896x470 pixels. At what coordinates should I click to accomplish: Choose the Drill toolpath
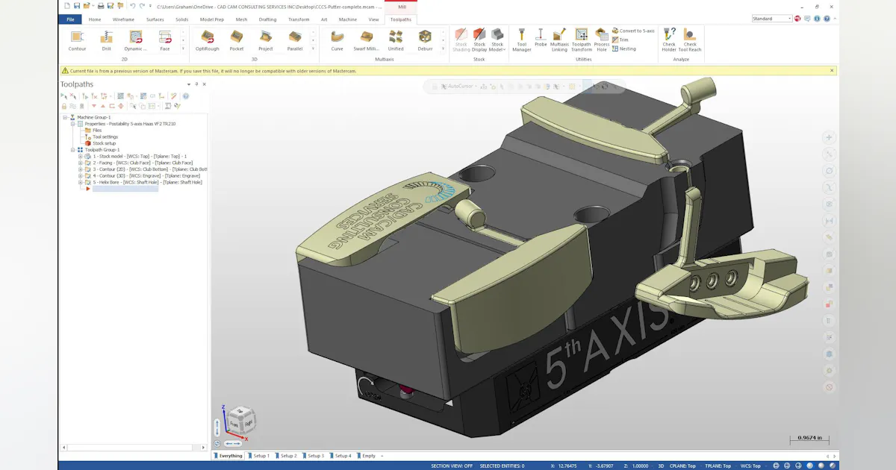pos(106,40)
